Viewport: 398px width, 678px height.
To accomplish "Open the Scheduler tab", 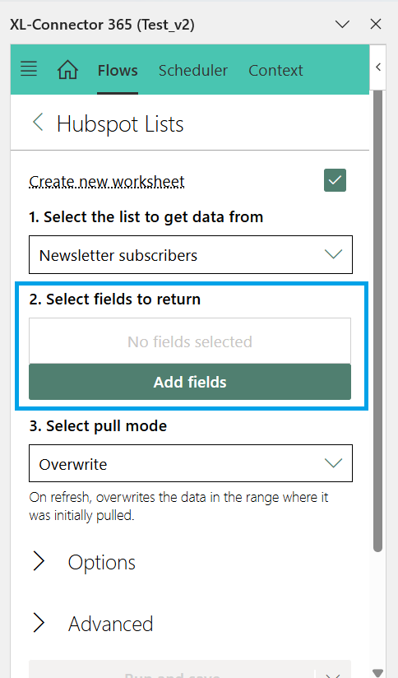I will (x=192, y=70).
